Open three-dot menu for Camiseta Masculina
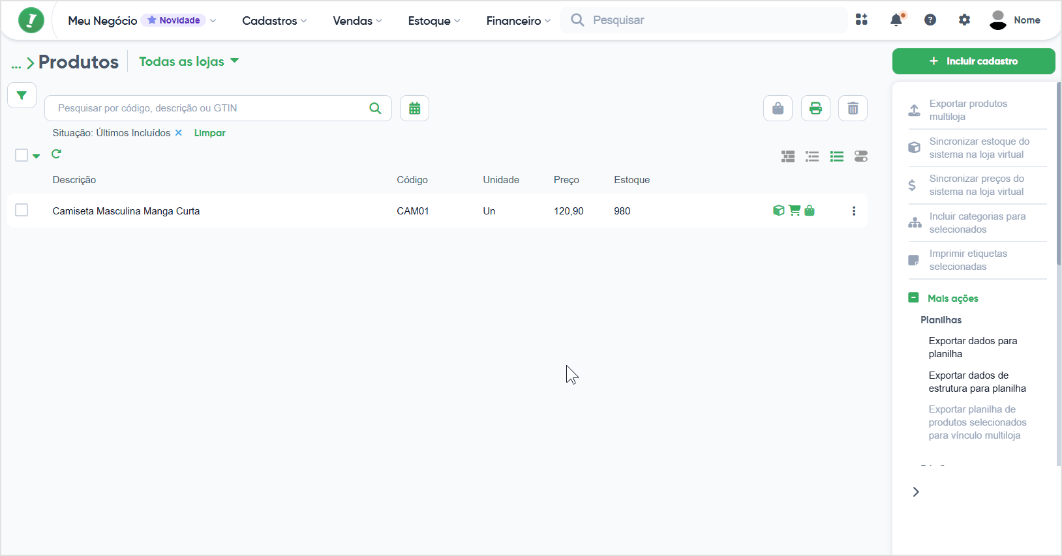Viewport: 1062px width, 556px height. tap(854, 211)
